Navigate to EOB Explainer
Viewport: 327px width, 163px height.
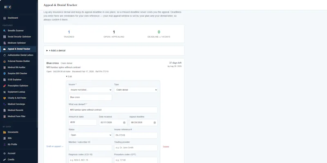(x=15, y=80)
